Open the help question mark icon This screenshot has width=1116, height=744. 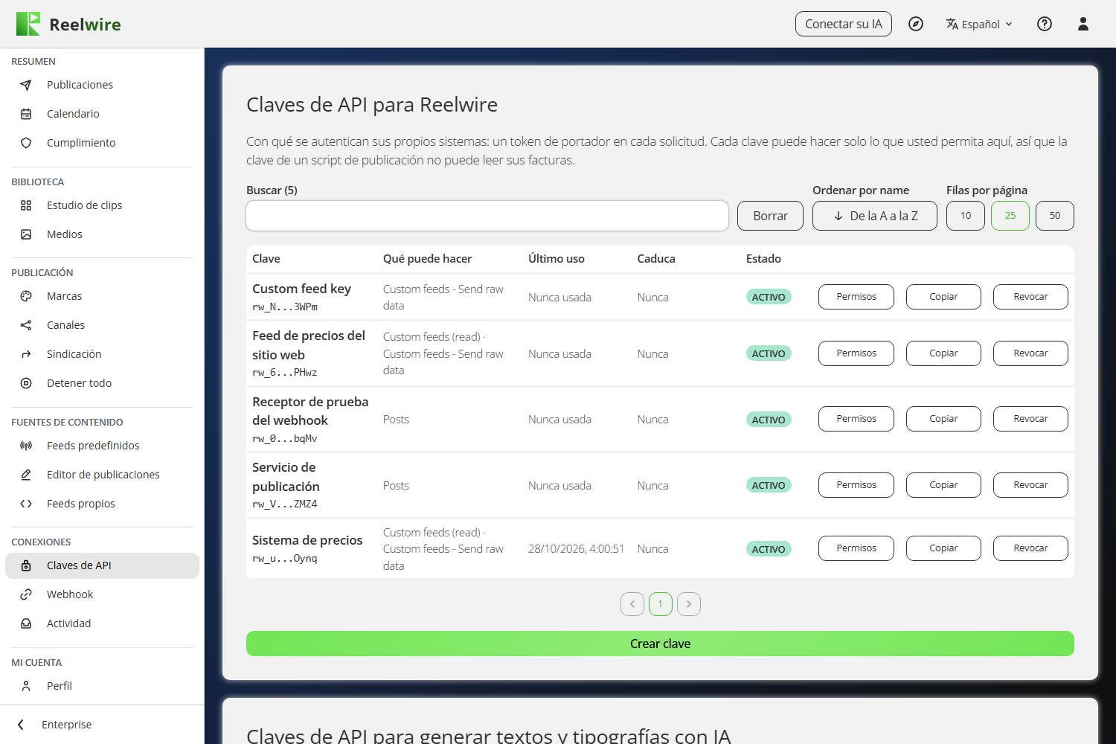(1045, 24)
